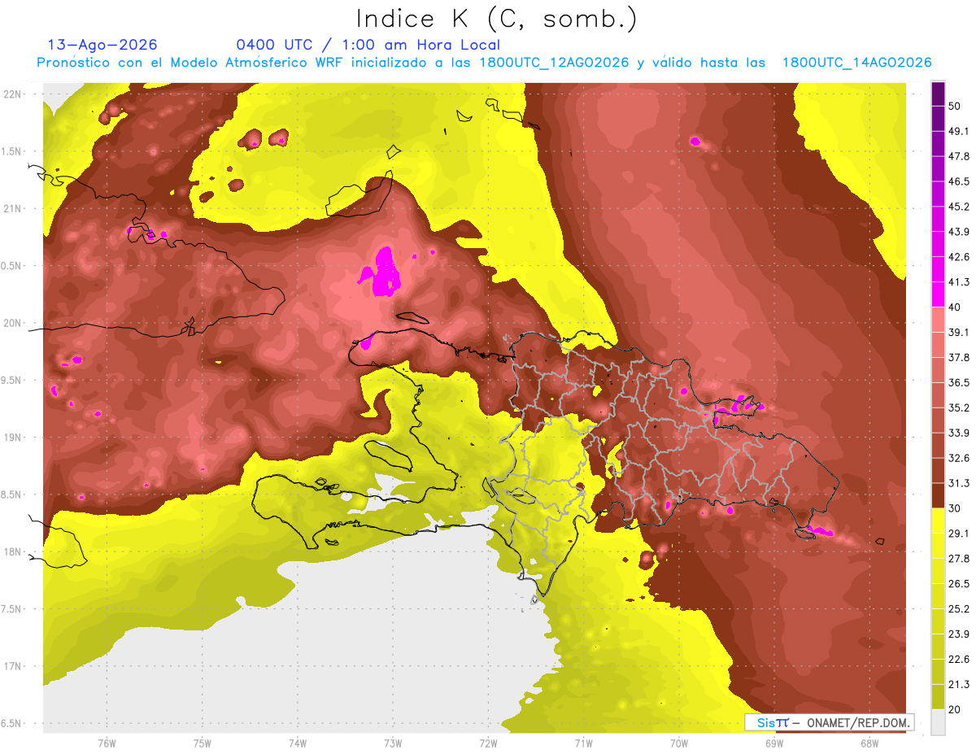Click the longitude axis label '69W'
The image size is (976, 754).
point(774,742)
